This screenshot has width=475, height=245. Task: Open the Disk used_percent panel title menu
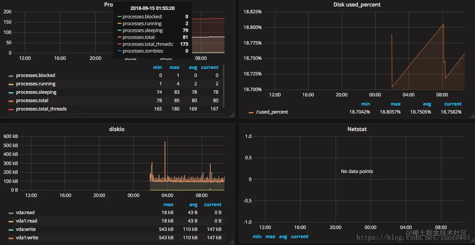(x=357, y=5)
